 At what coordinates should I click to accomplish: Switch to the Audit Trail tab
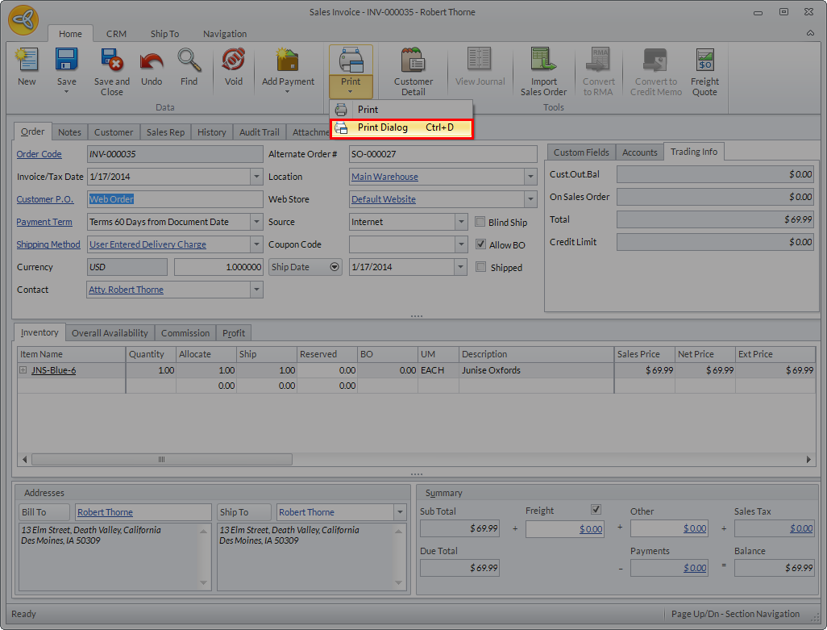click(259, 132)
